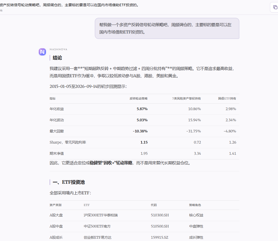Click the 5.87% strategy return value

(x=142, y=109)
